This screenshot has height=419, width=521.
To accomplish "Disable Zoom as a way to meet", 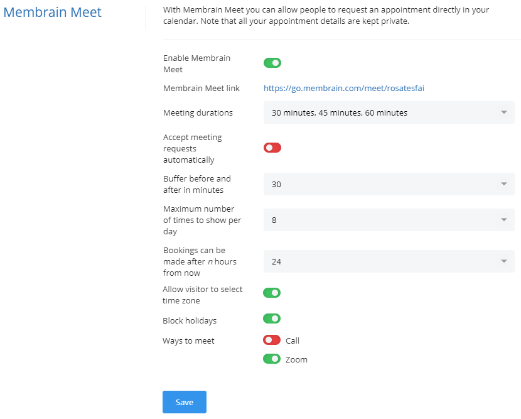I will coord(272,359).
